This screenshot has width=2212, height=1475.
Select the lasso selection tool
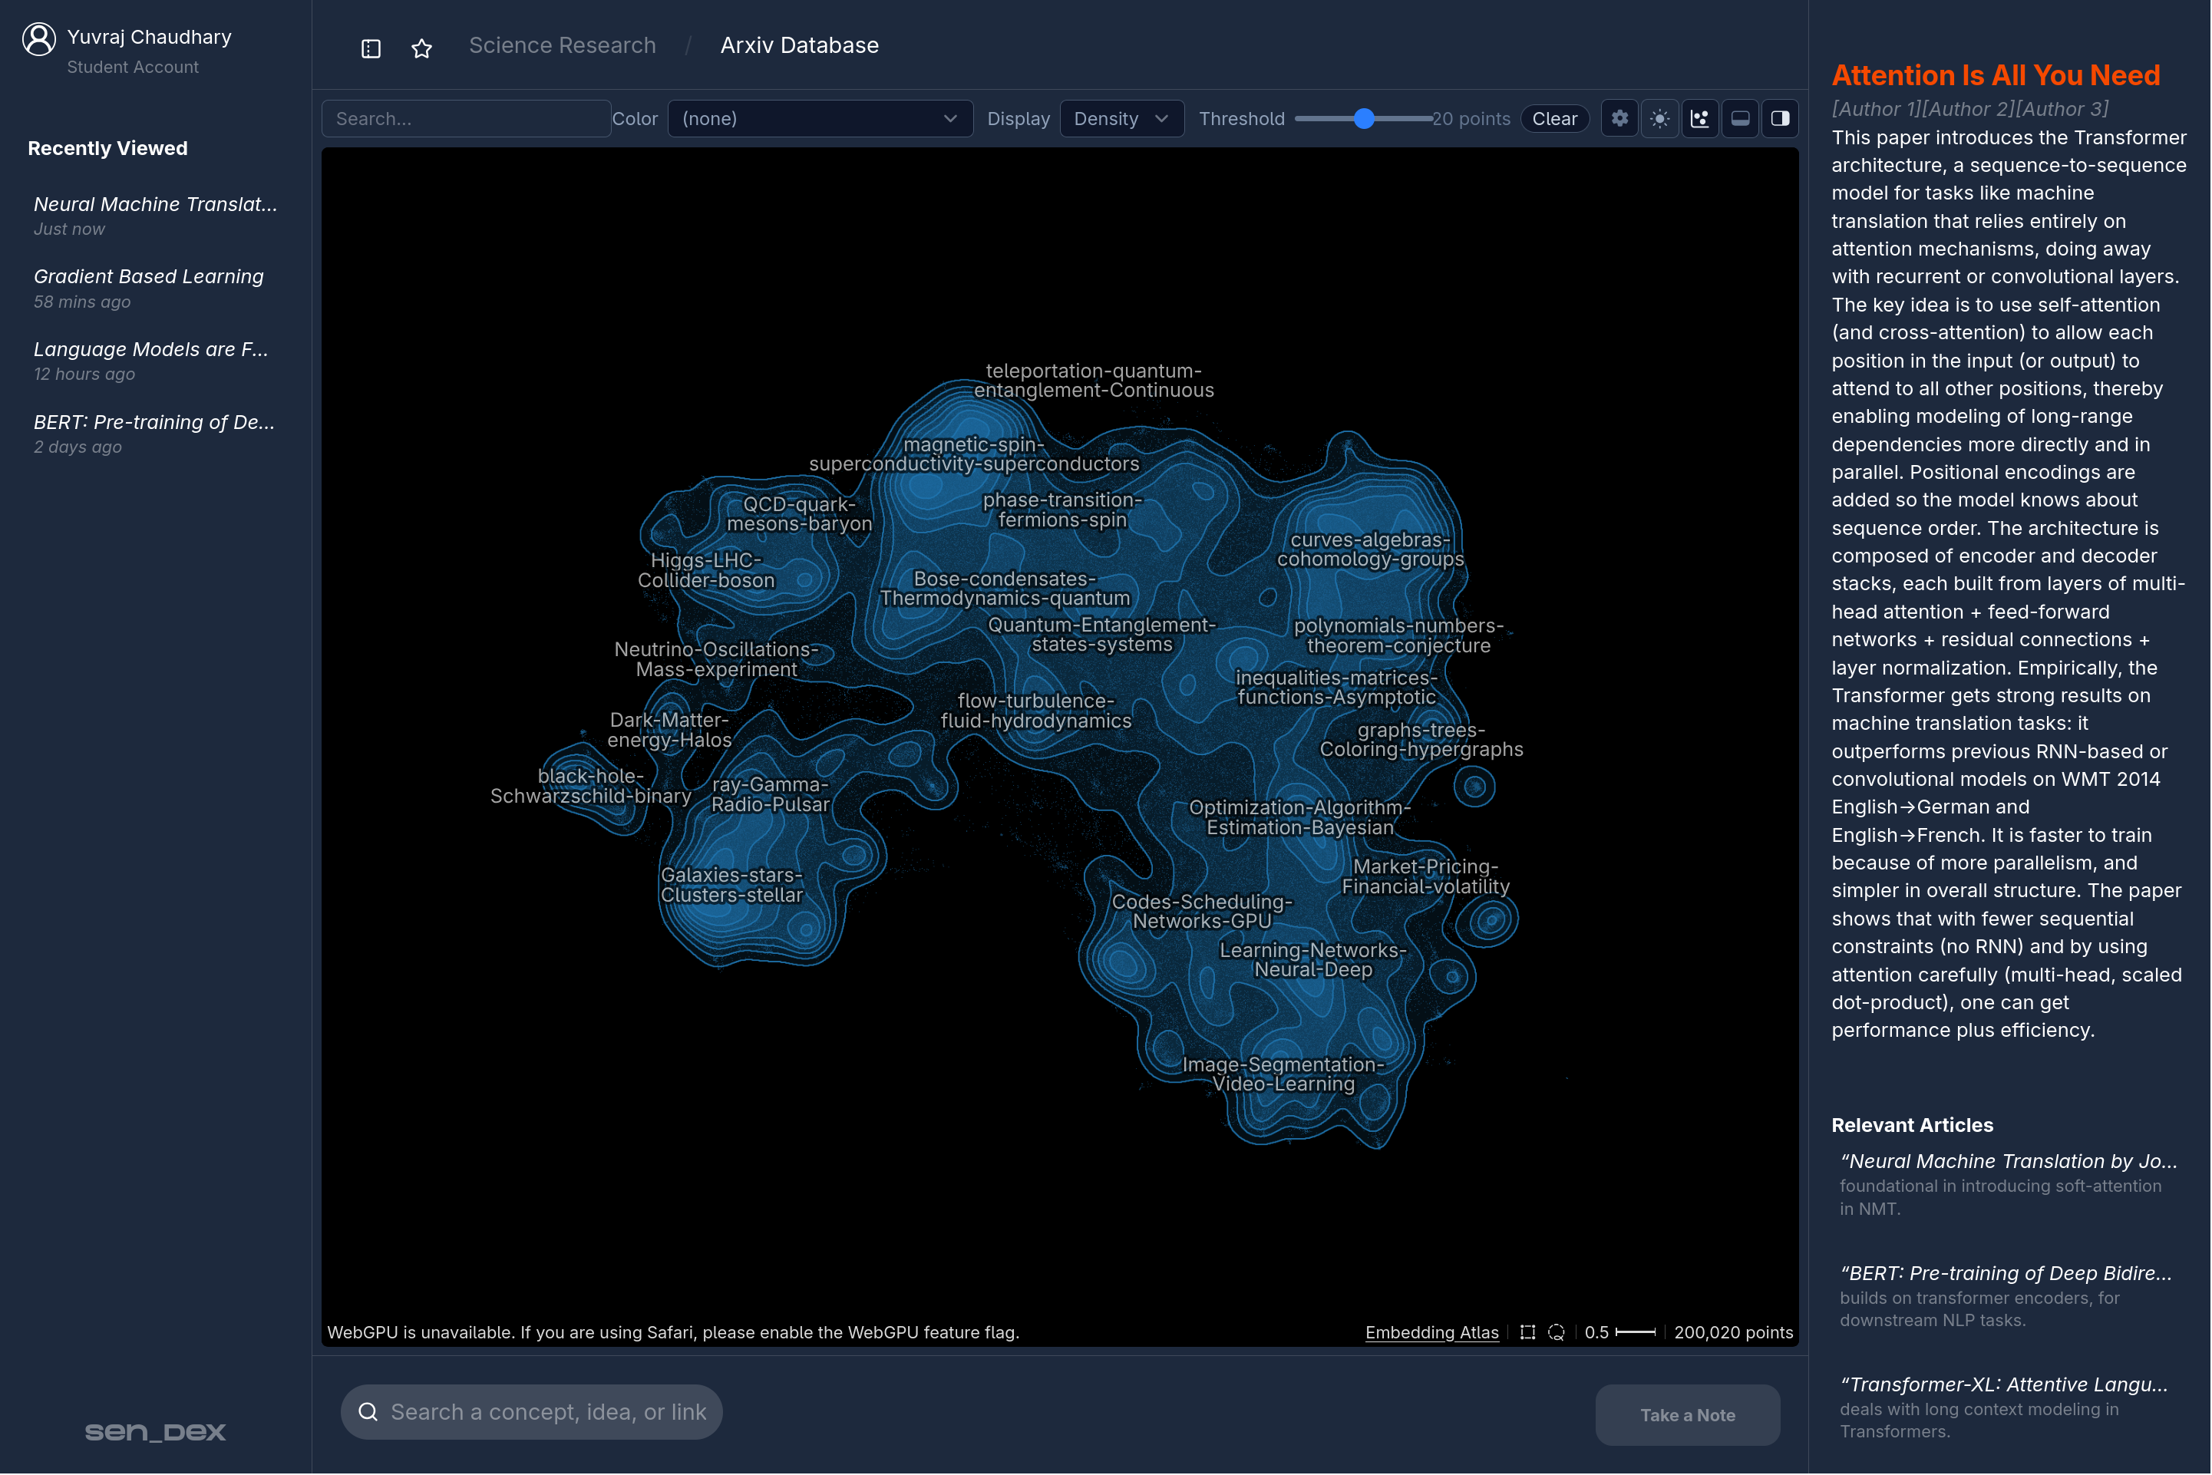tap(1557, 1332)
